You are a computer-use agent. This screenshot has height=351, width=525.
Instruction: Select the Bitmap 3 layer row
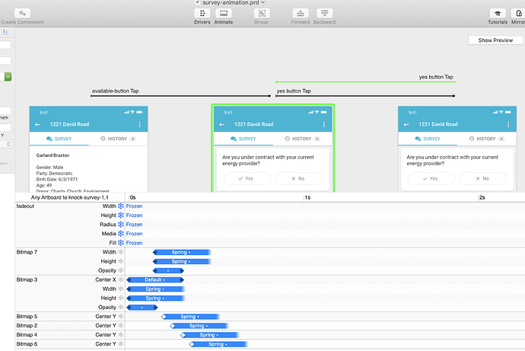[27, 279]
